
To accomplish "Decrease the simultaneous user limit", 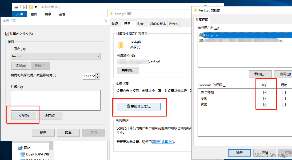I will (98, 78).
